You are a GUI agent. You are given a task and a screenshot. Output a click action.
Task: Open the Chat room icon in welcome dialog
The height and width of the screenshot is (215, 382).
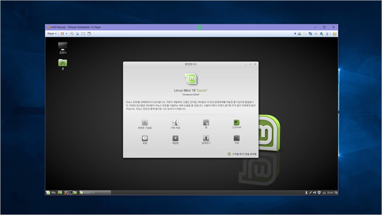[x=175, y=140]
